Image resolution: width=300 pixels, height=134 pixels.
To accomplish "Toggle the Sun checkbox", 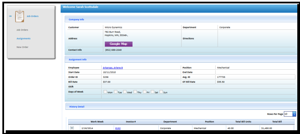I will click(161, 92).
